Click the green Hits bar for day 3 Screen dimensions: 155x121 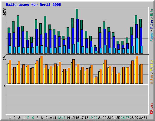(18, 21)
